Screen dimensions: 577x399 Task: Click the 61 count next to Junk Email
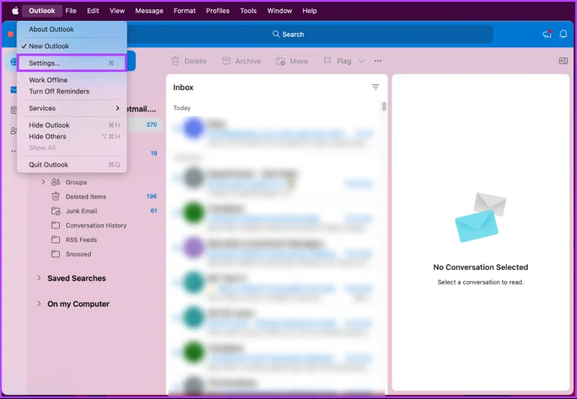coord(154,211)
